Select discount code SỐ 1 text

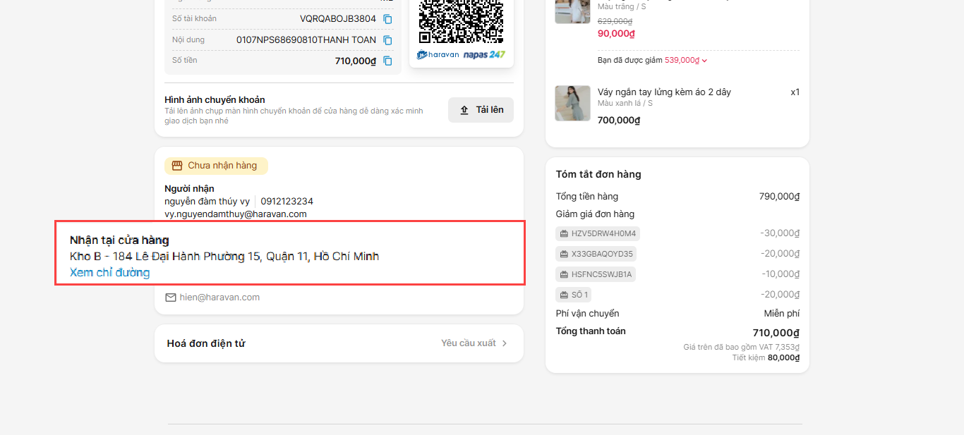579,295
